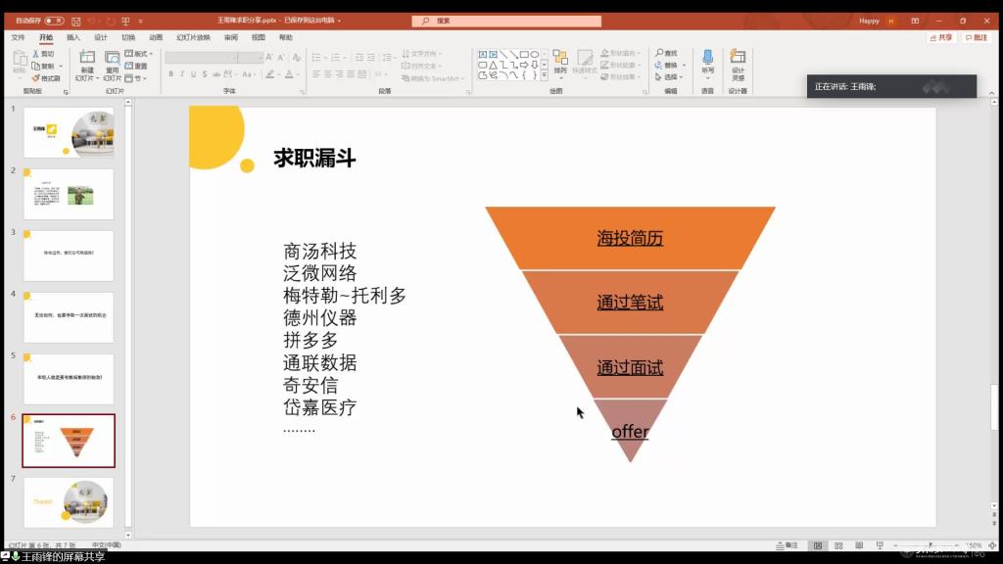Viewport: 1003px width, 564px height.
Task: Click the search (搜索) box in the title bar
Action: [x=506, y=22]
